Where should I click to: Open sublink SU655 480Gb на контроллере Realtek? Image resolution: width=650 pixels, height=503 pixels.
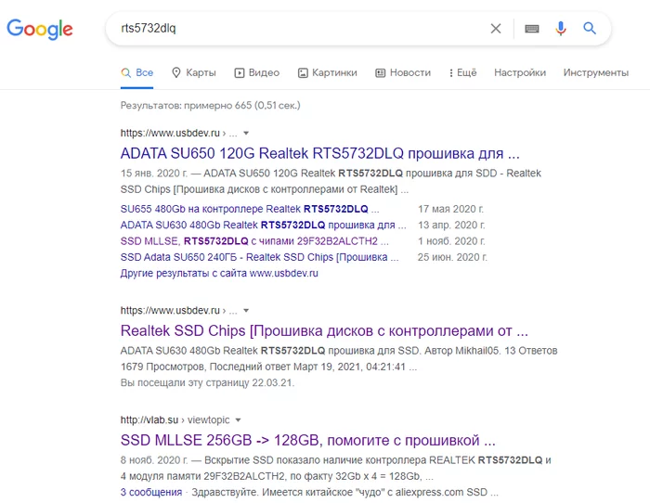[x=250, y=209]
